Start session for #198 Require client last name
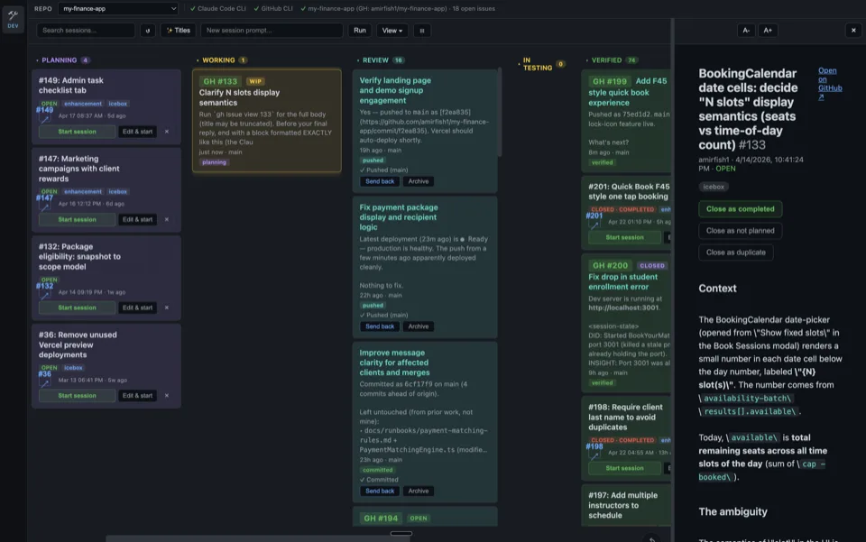 click(x=624, y=468)
